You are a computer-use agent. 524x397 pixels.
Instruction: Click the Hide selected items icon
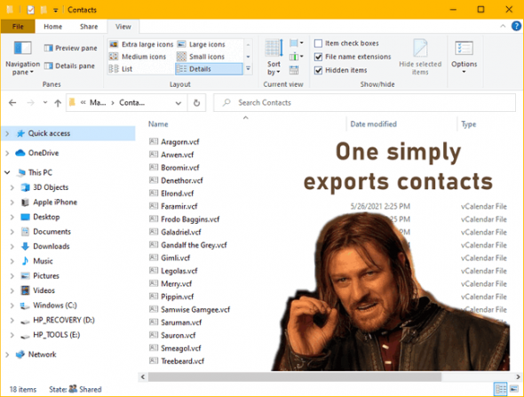(420, 58)
